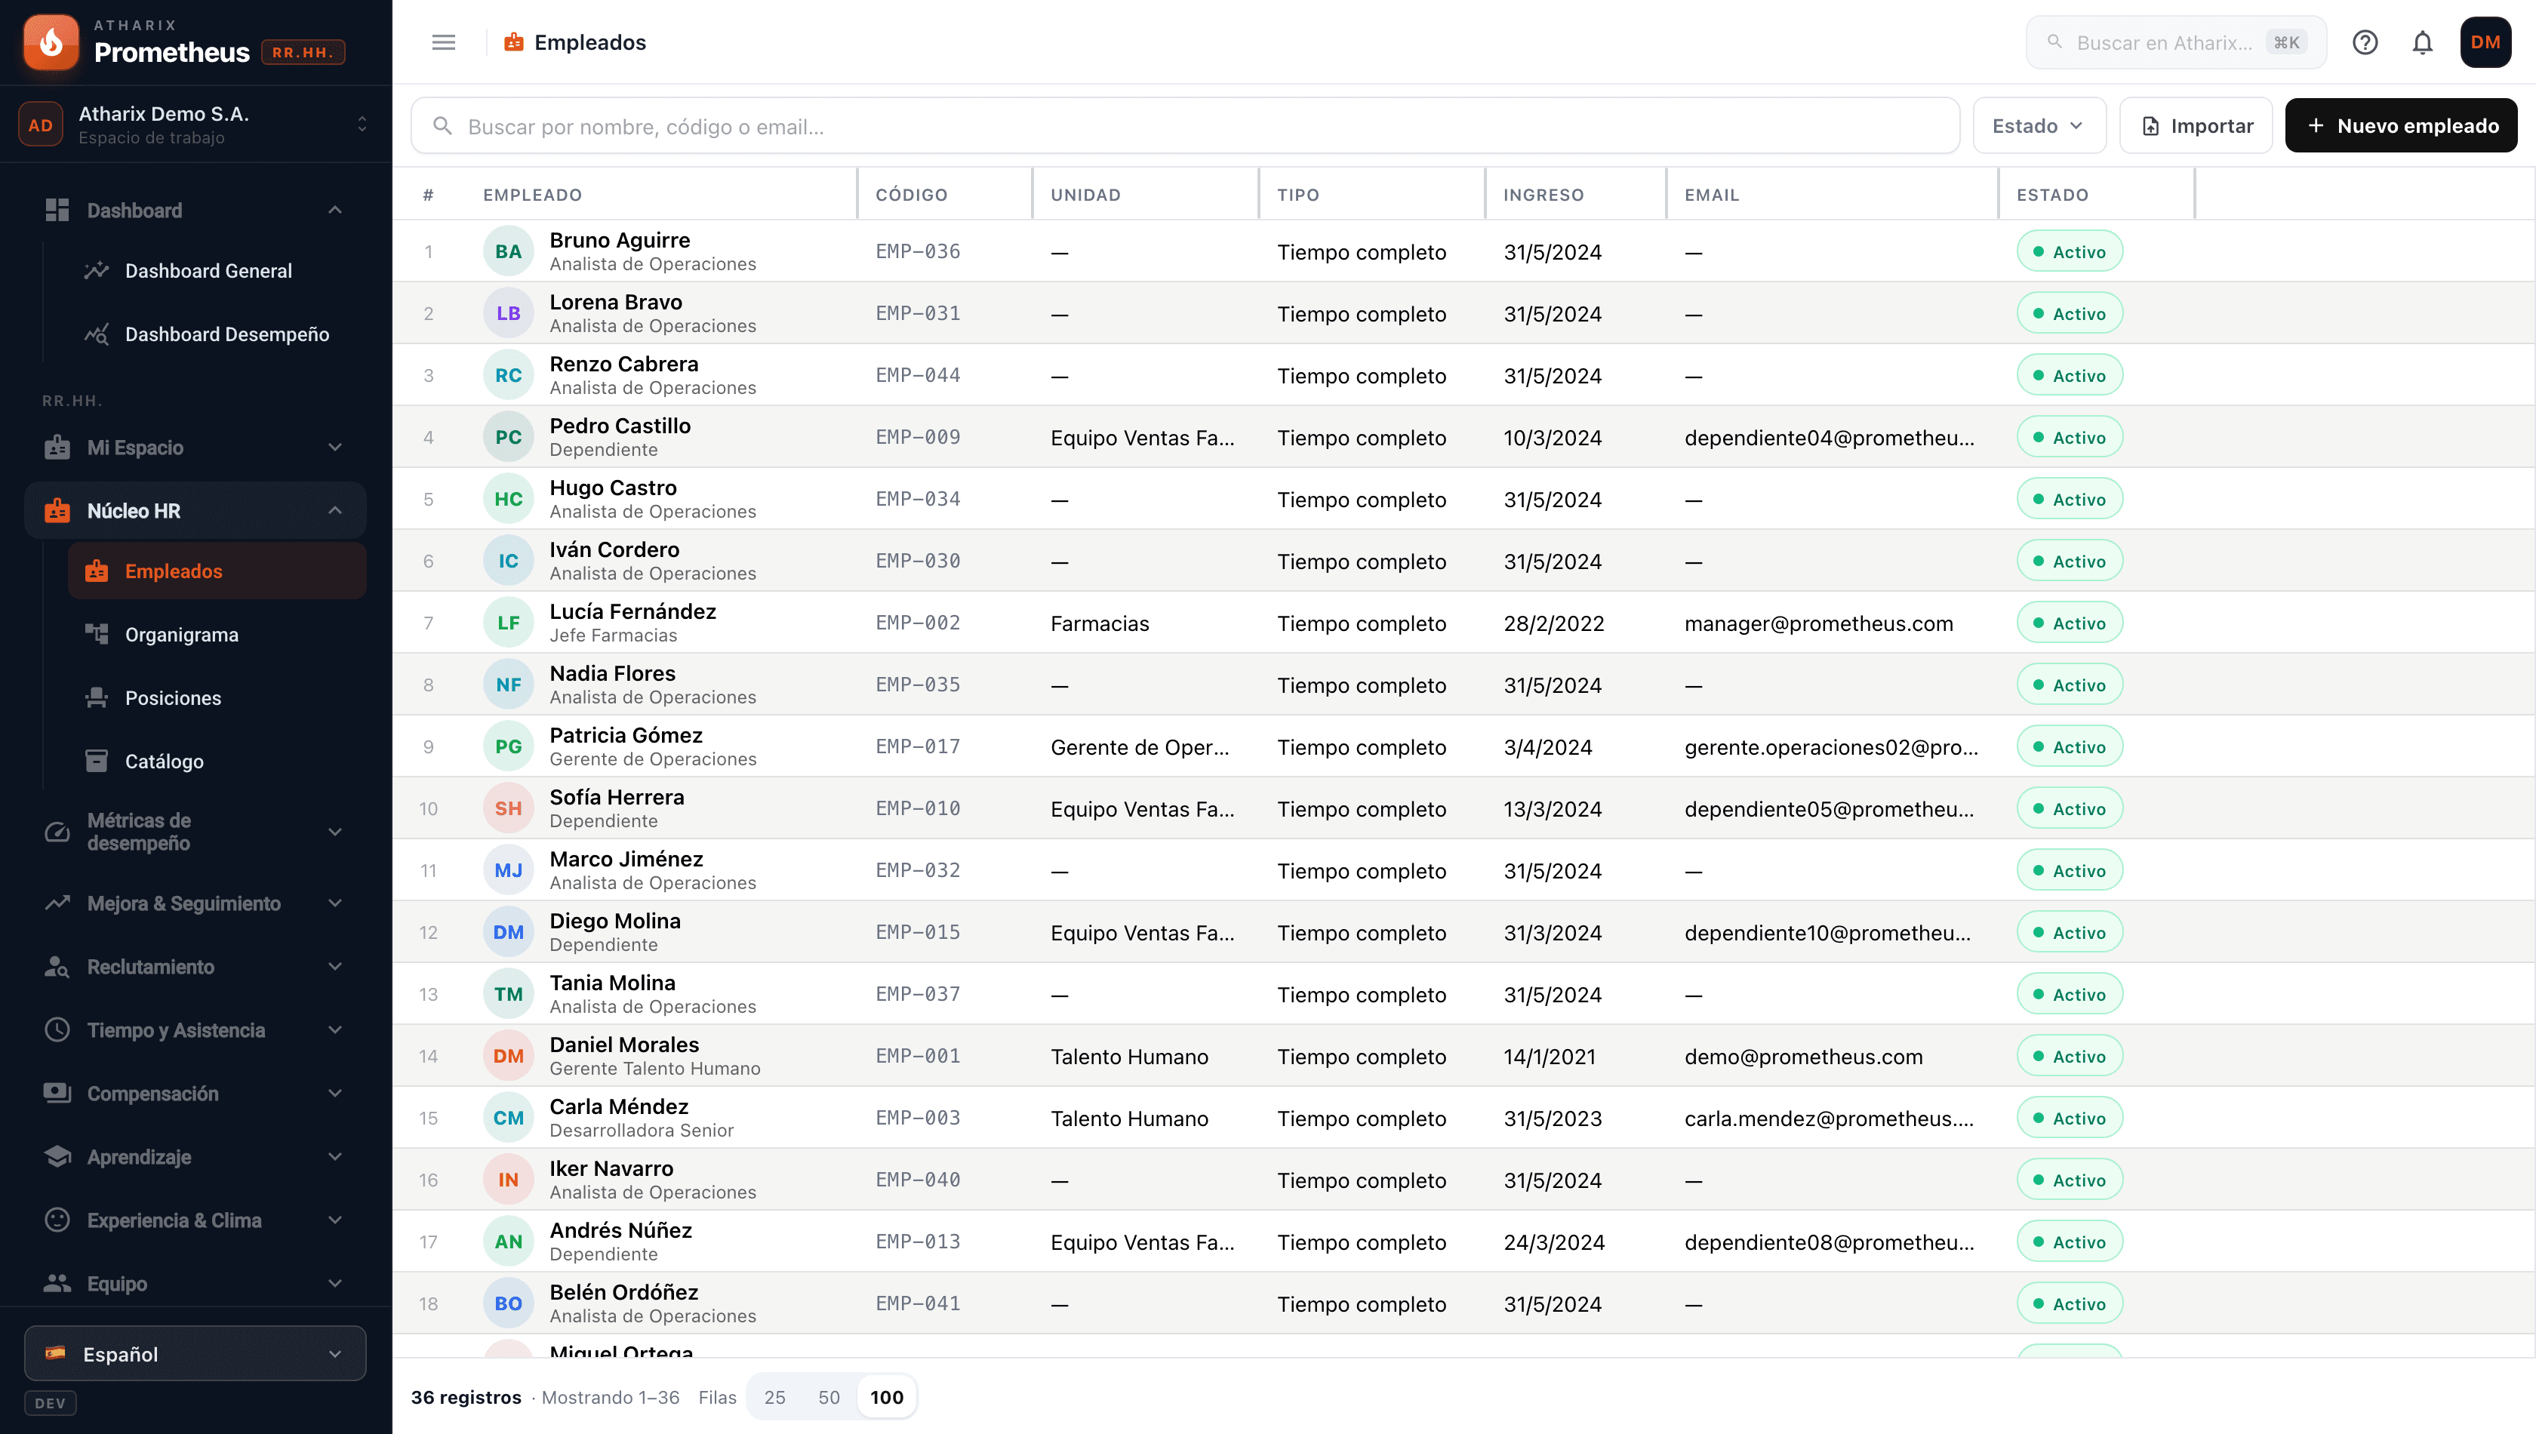Collapse the Dashboard section chevron
2536x1434 pixels.
click(x=335, y=210)
